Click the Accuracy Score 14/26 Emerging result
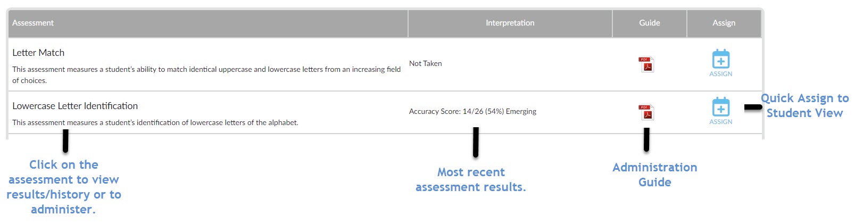Screen dimensions: 863x223 472,111
